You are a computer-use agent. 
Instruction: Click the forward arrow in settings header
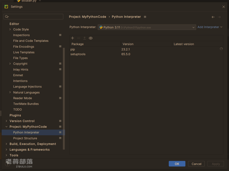(x=219, y=17)
